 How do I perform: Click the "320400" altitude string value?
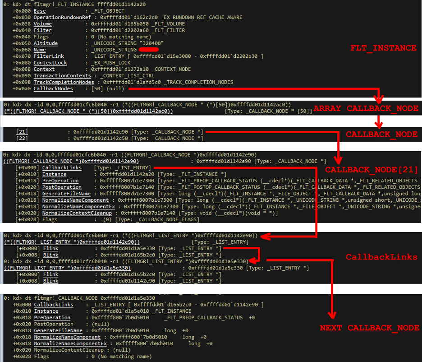(151, 43)
